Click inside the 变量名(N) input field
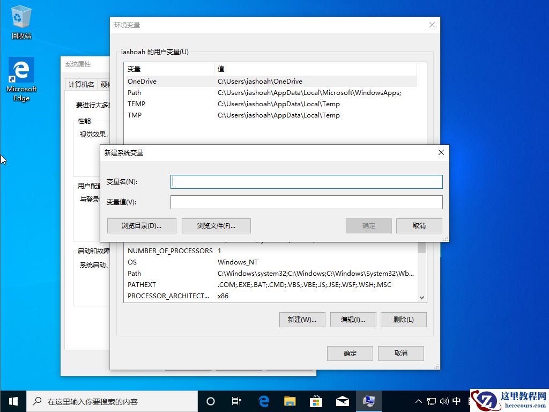 point(306,181)
